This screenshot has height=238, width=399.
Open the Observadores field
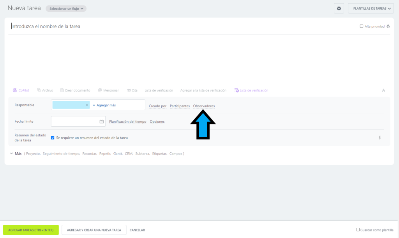pyautogui.click(x=204, y=106)
